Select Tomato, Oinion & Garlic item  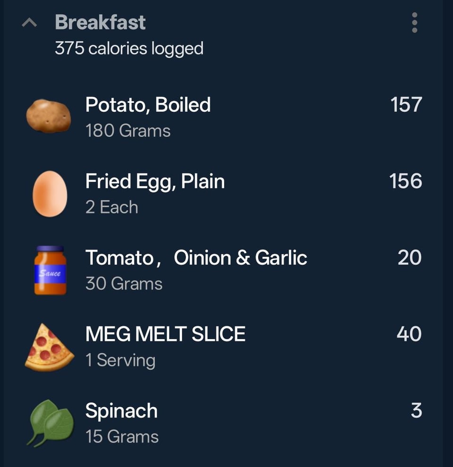click(x=196, y=258)
